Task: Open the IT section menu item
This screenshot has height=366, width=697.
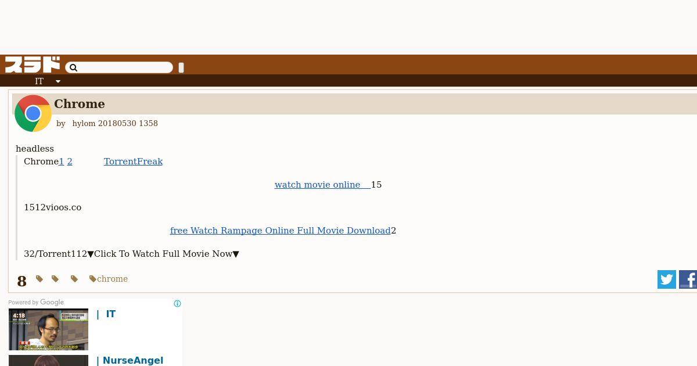Action: click(x=39, y=81)
